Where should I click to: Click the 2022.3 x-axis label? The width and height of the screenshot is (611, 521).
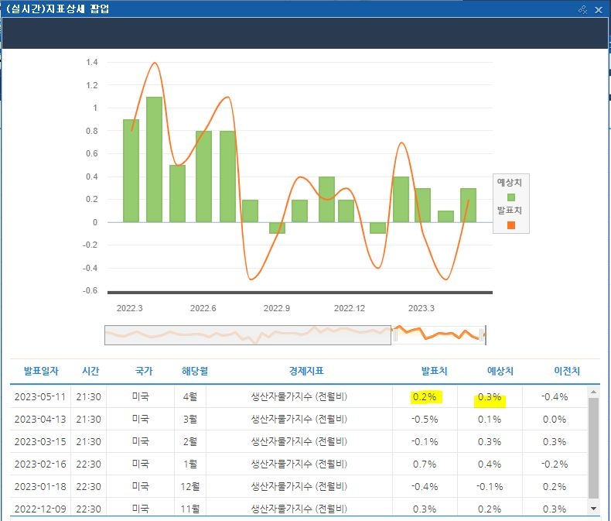pos(130,308)
